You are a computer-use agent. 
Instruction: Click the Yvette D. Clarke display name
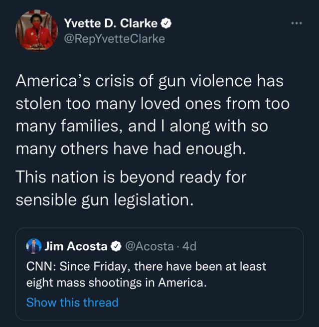[111, 23]
